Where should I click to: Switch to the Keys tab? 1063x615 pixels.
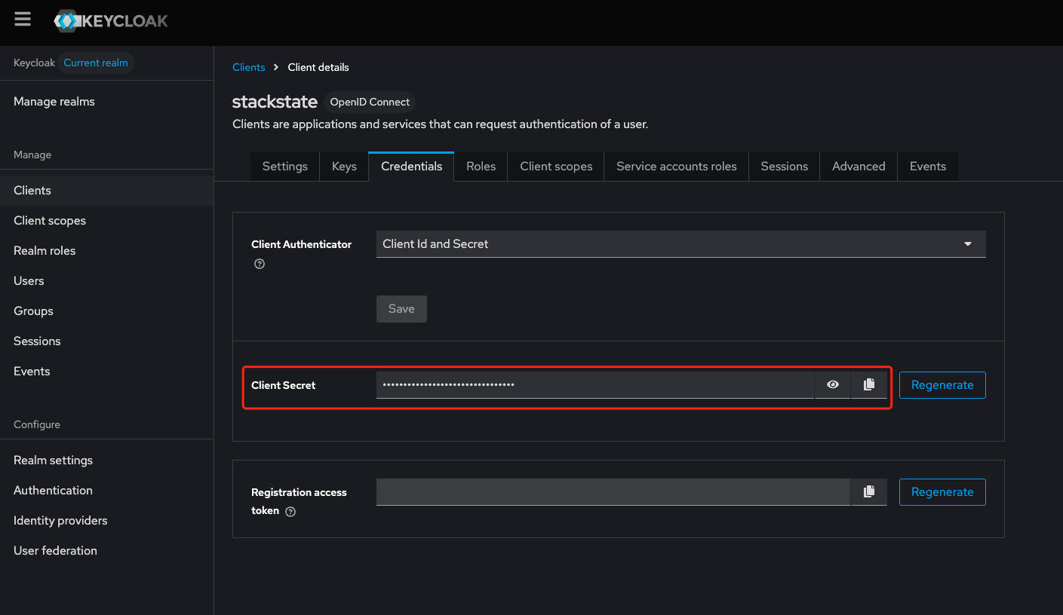pos(344,167)
